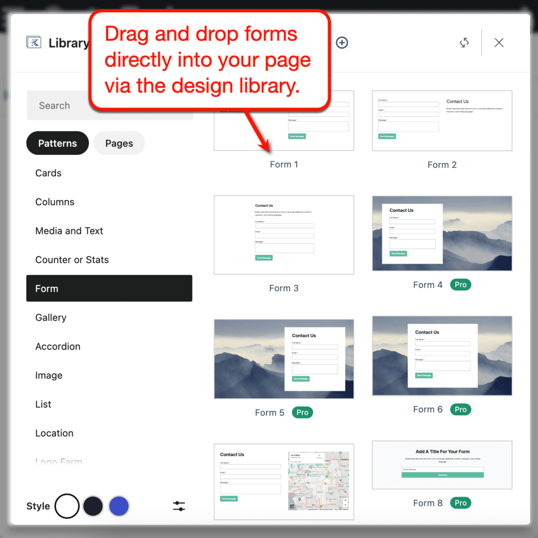Screen dimensions: 538x538
Task: Choose the Accordion category
Action: [x=58, y=346]
